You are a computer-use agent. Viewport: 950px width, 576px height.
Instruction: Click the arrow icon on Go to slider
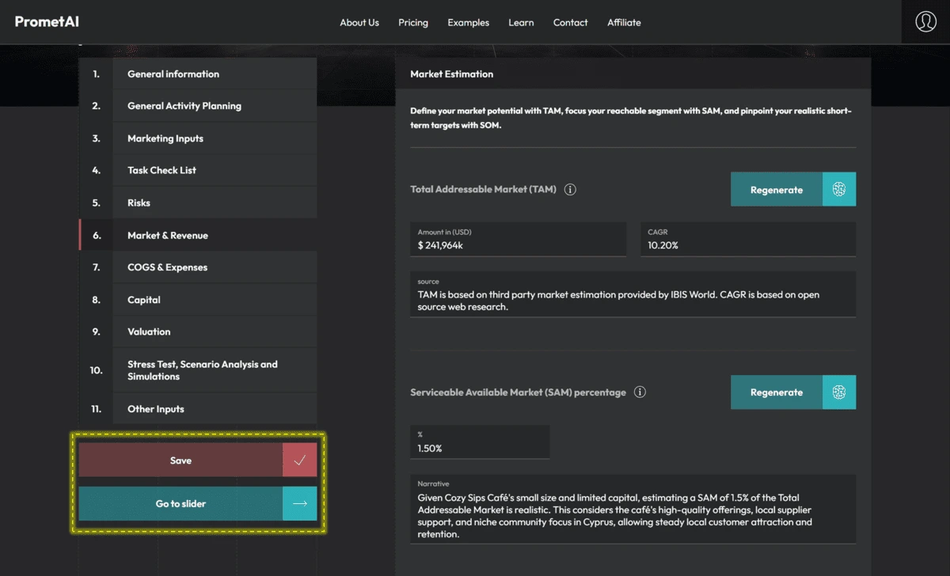pos(299,503)
